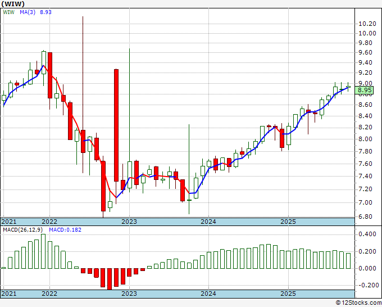Click the 10.00 price axis label
382x307 pixels.
[x=367, y=33]
